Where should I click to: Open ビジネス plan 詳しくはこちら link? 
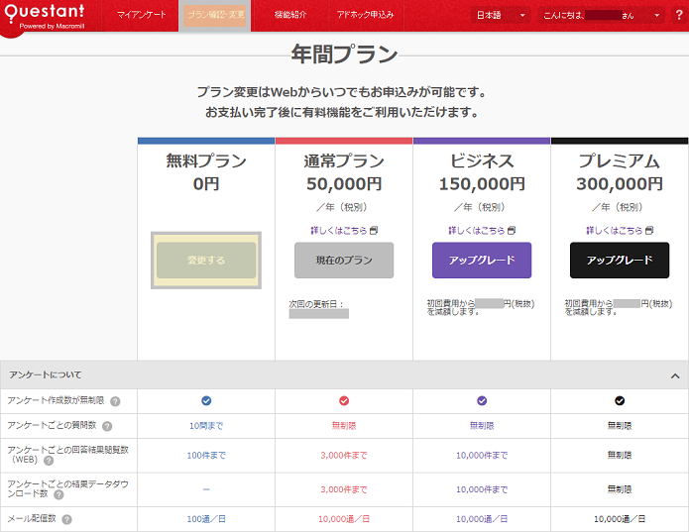tap(482, 230)
